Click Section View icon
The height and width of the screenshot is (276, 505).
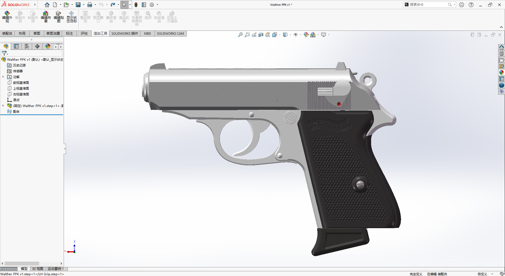pos(261,35)
